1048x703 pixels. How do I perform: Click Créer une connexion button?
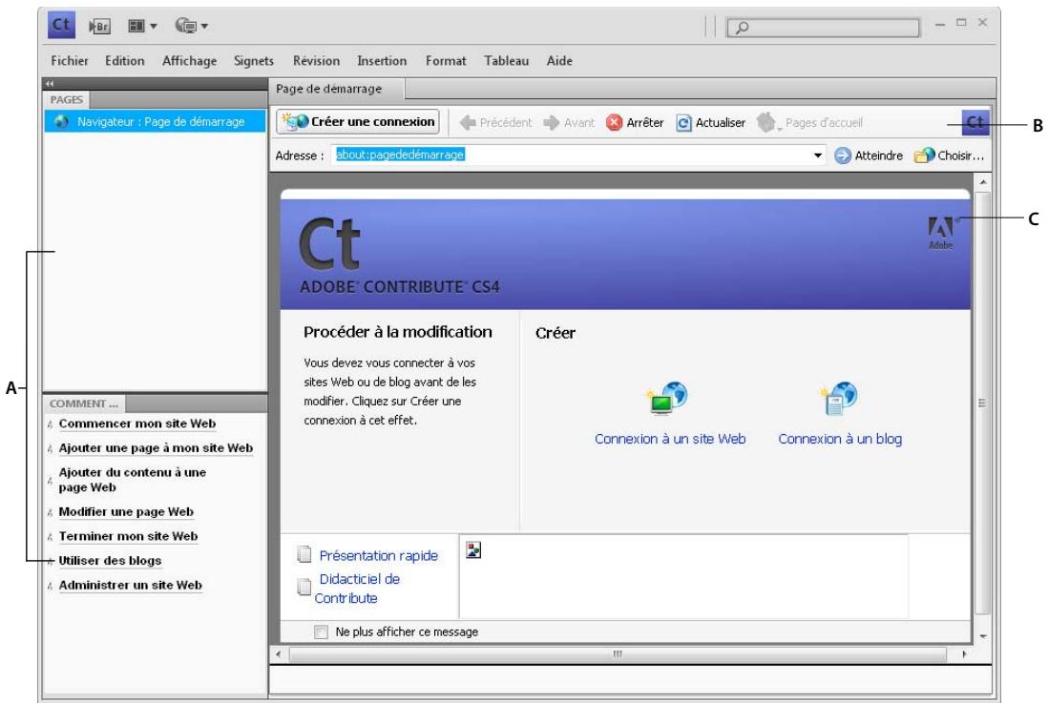click(x=358, y=122)
